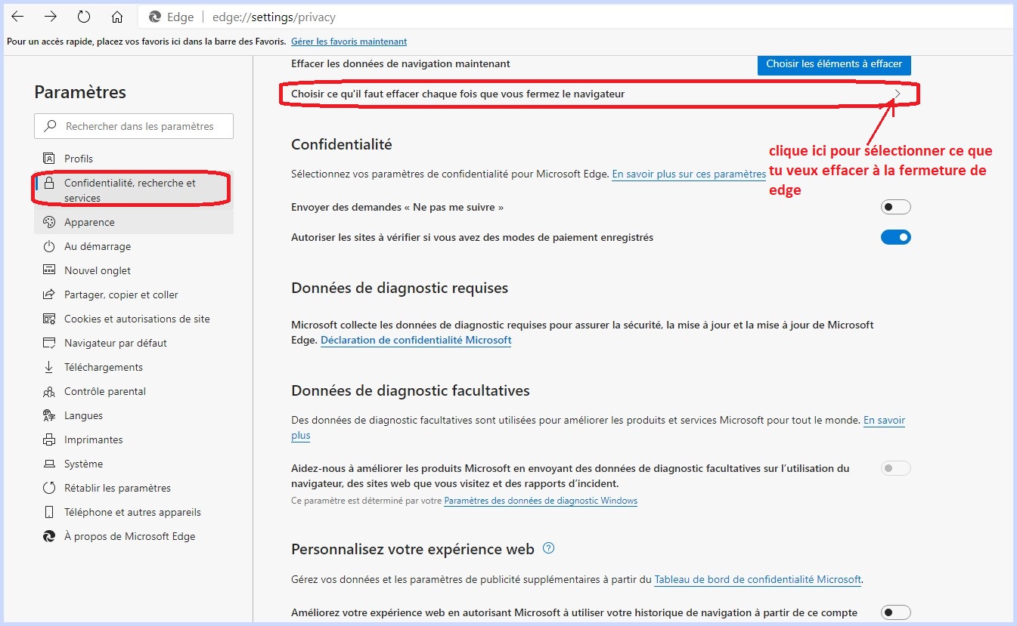Viewport: 1017px width, 626px height.
Task: Click the lock icon for Confidentialité
Action: [x=49, y=183]
